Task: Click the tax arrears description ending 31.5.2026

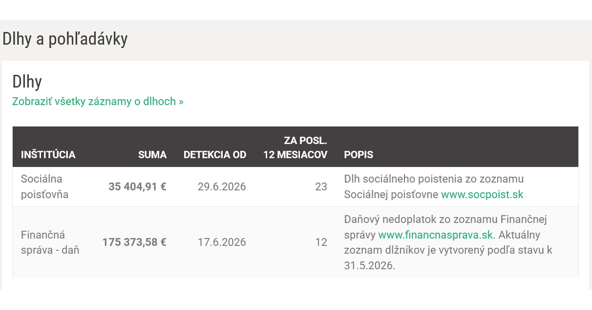Action: (x=448, y=242)
